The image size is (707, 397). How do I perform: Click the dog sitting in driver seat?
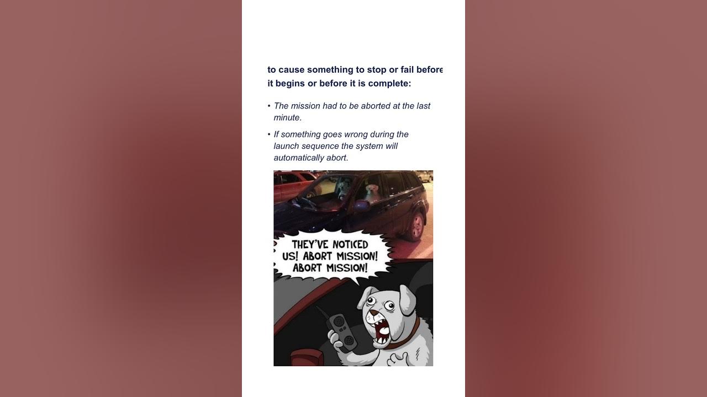point(343,188)
